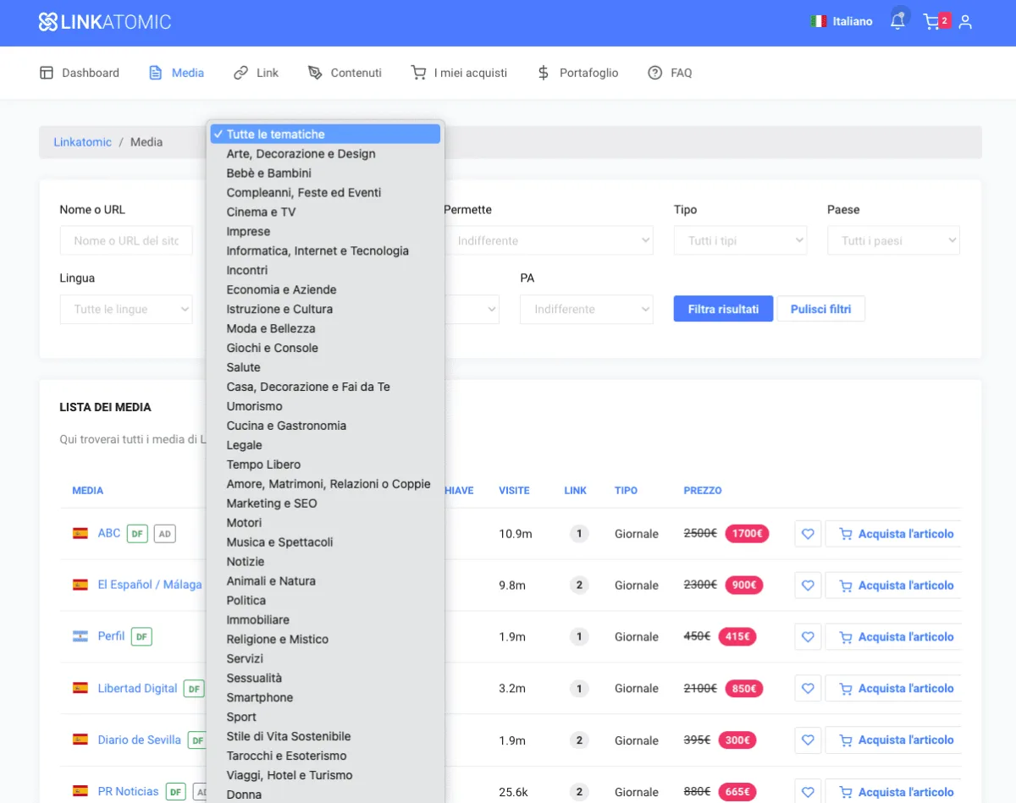
Task: Click the Pulisci filtri button
Action: point(820,310)
